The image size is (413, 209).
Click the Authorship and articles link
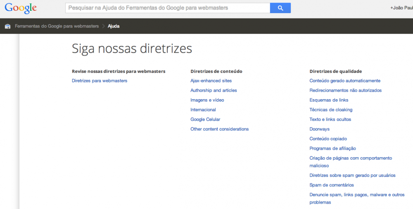click(214, 91)
